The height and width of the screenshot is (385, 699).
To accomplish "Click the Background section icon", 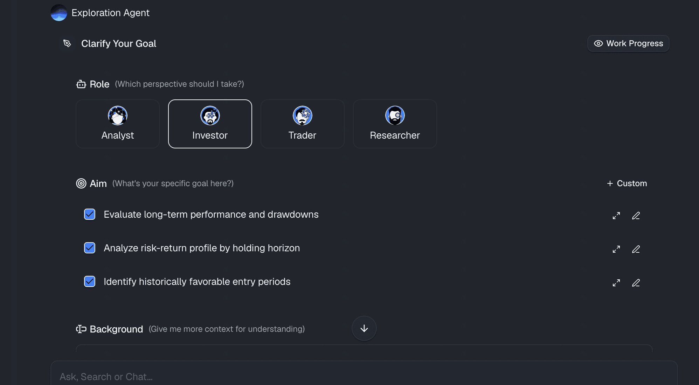I will (x=81, y=329).
